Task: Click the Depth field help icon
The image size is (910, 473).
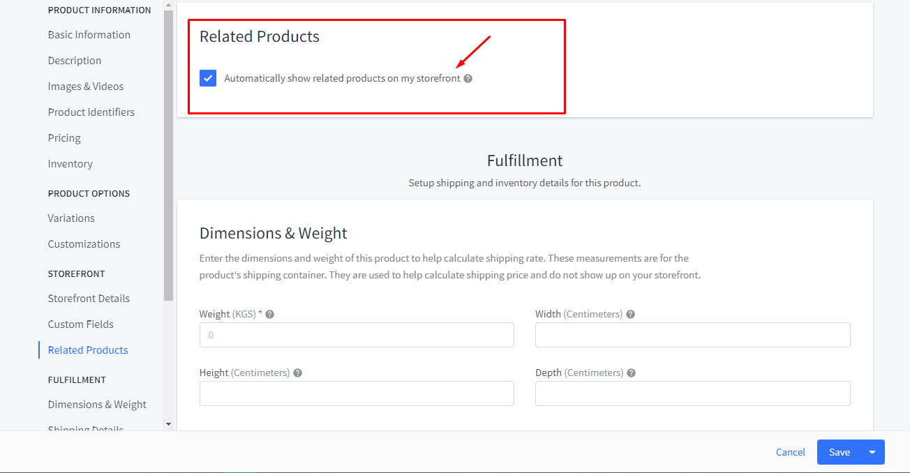Action: (631, 373)
